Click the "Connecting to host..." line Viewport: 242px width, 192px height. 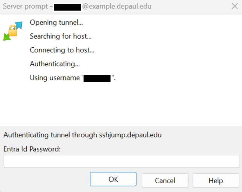tap(62, 50)
